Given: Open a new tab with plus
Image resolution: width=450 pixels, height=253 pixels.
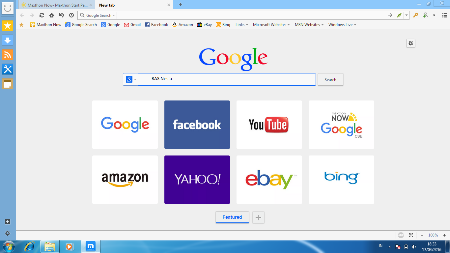Looking at the screenshot, I should (181, 5).
